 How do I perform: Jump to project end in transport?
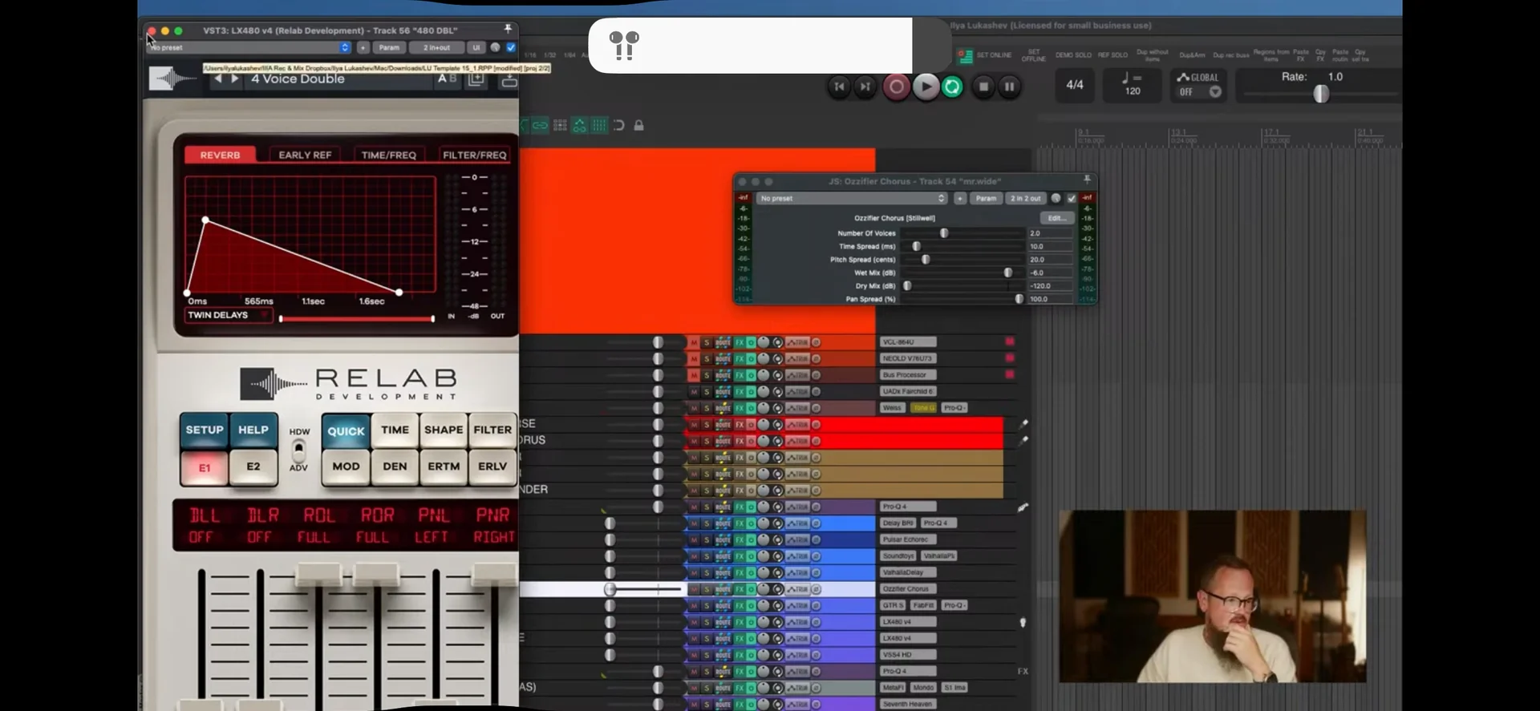coord(865,87)
